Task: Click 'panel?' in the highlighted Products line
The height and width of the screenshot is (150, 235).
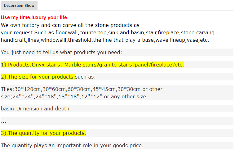Action: [x=140, y=65]
